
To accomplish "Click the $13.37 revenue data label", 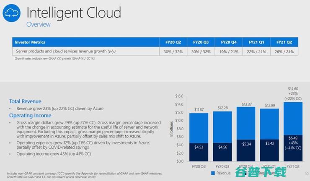I will pos(247,104).
